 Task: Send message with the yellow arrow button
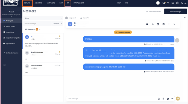[178, 99]
